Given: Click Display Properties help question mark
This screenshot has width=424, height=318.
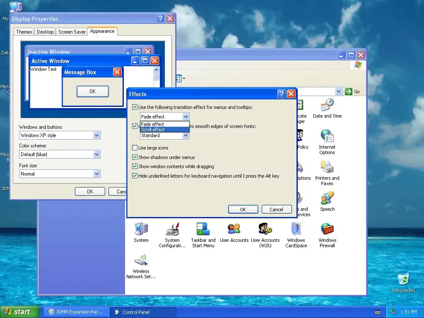Looking at the screenshot, I should pos(160,18).
